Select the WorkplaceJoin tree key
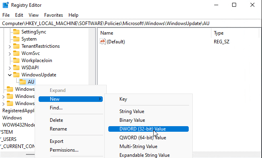The image size is (262, 158). 37,60
